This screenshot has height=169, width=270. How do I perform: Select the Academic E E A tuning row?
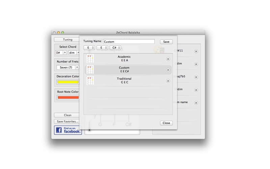(128, 59)
